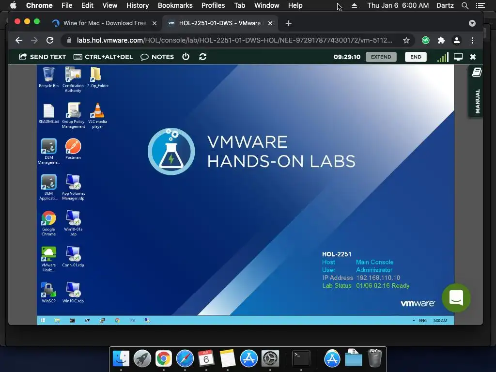This screenshot has height=372, width=496.
Task: Open PowerShell from Windows taskbar
Action: point(87,321)
